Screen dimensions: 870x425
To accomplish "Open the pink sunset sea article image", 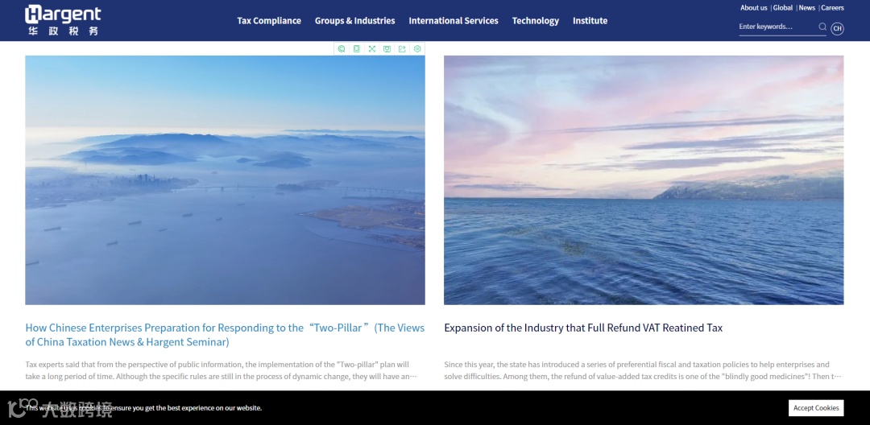I will [644, 180].
